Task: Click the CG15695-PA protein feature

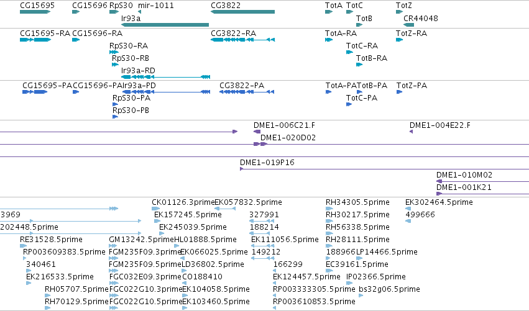Action: [35, 92]
